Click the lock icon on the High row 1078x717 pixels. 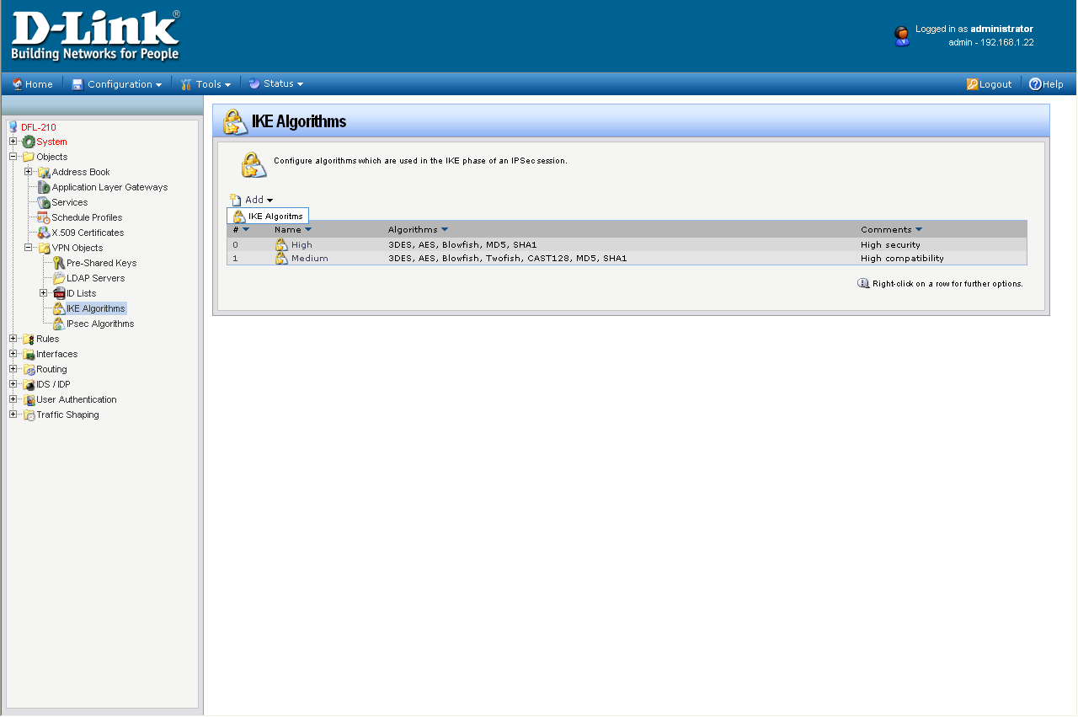click(x=281, y=244)
